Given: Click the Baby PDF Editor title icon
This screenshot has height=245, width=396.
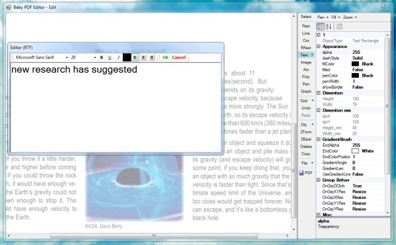Looking at the screenshot, I should pyautogui.click(x=8, y=7).
